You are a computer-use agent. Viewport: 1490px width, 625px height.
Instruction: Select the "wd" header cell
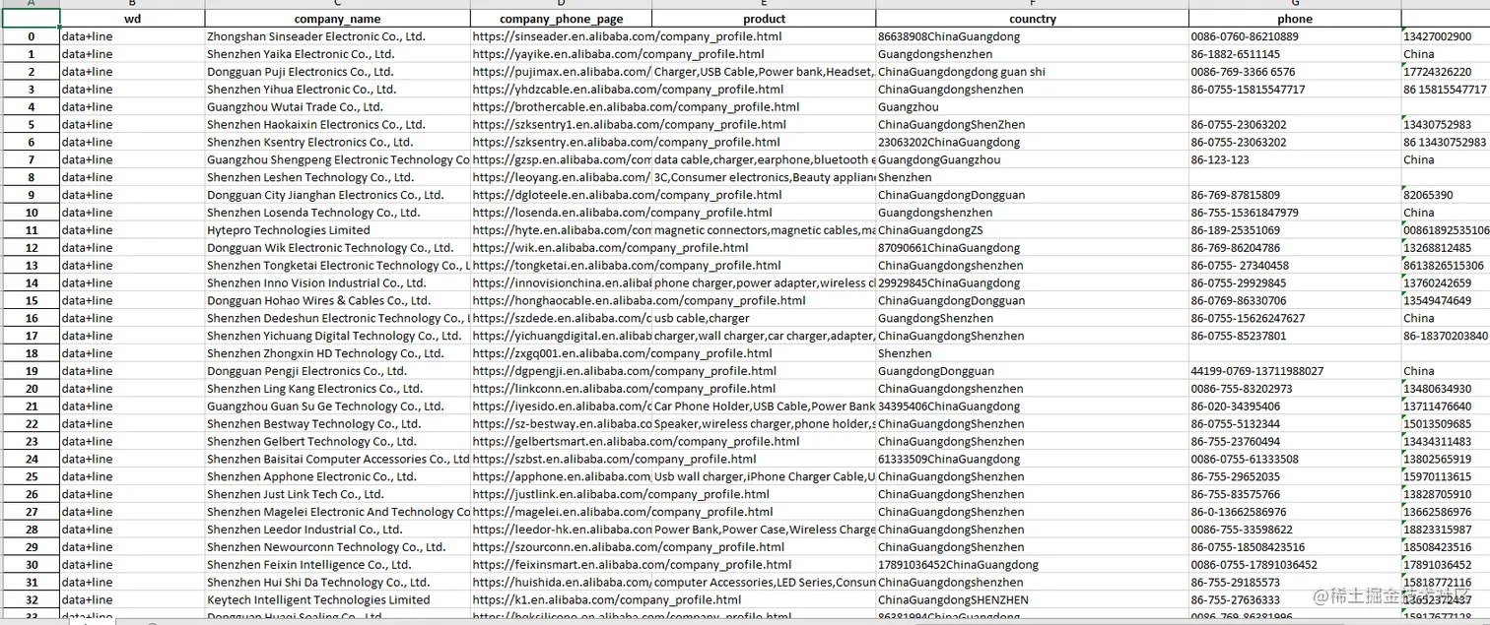132,19
